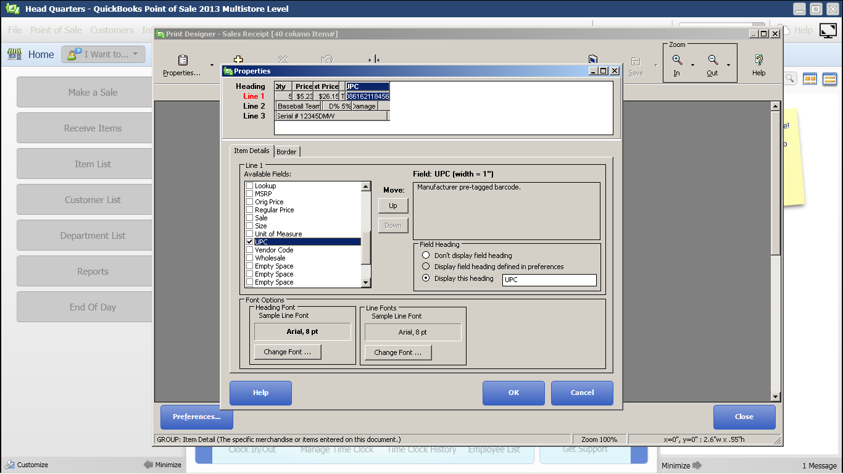Select Don't display field heading
Viewport: 843px width, 474px height.
pyautogui.click(x=426, y=255)
